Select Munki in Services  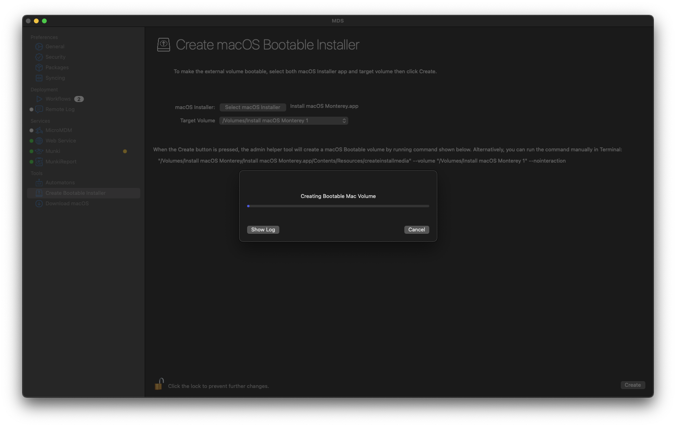tap(53, 151)
